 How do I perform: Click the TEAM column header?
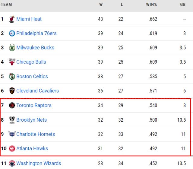click(6, 5)
